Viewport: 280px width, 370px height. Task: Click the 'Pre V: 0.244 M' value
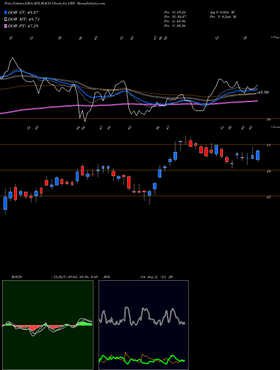pyautogui.click(x=223, y=17)
